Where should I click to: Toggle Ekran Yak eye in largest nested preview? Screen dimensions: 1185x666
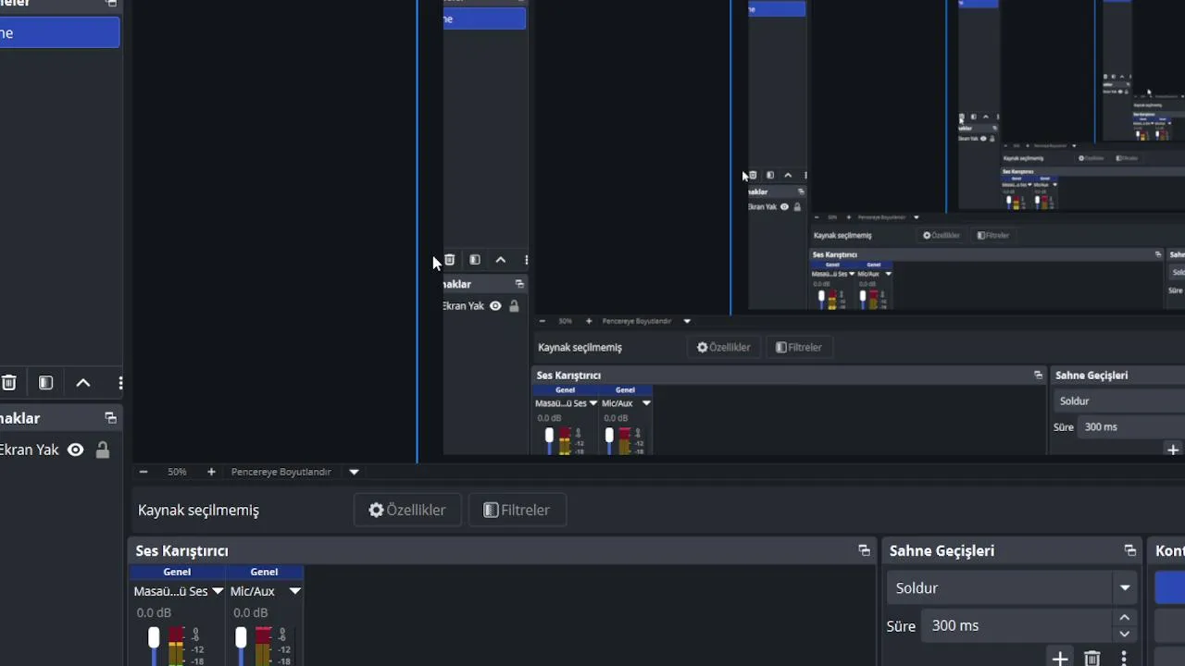tap(495, 306)
